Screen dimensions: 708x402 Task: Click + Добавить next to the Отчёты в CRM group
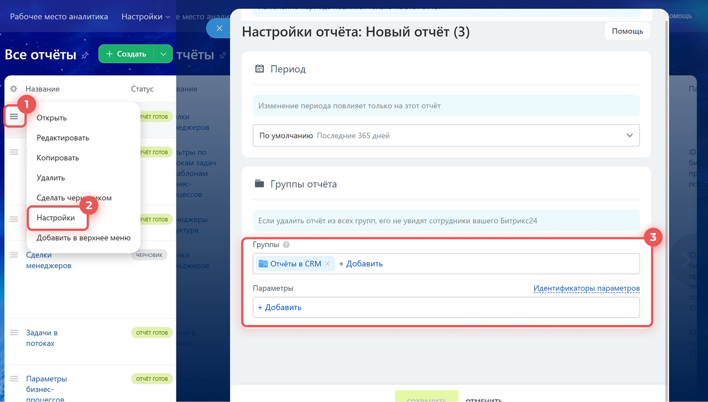(x=361, y=264)
